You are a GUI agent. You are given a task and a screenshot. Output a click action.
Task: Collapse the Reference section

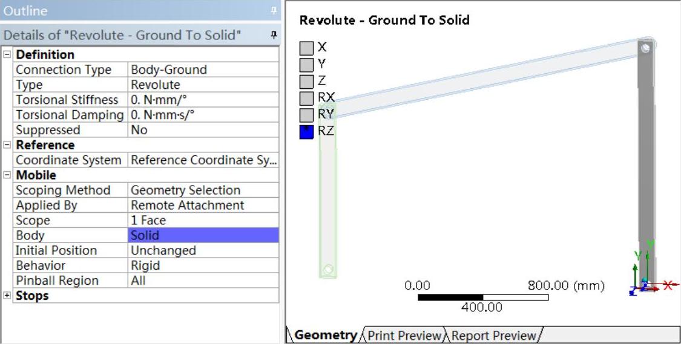point(7,145)
